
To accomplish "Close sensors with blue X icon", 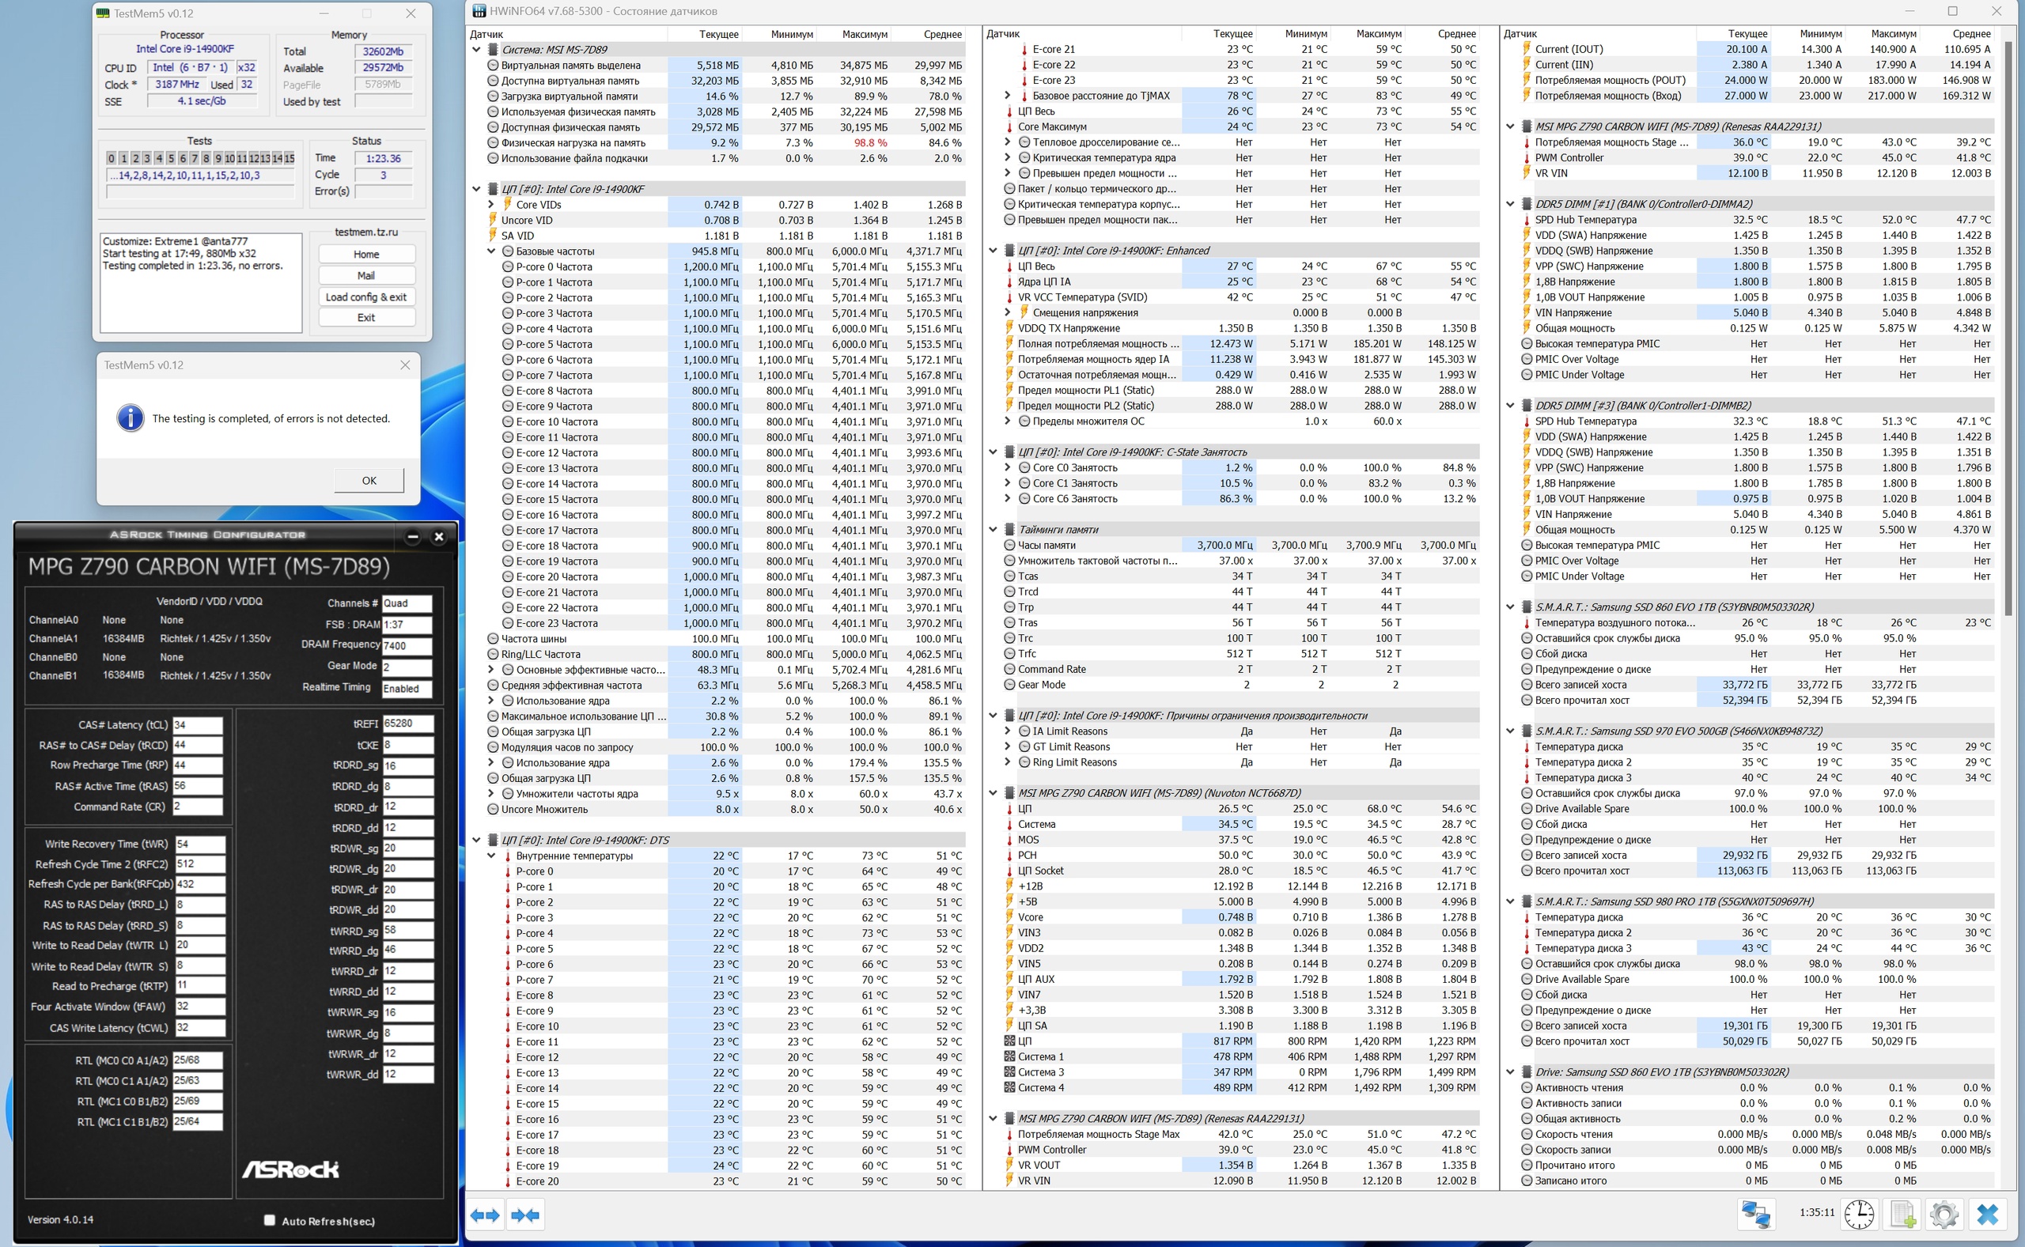I will [x=1988, y=1214].
